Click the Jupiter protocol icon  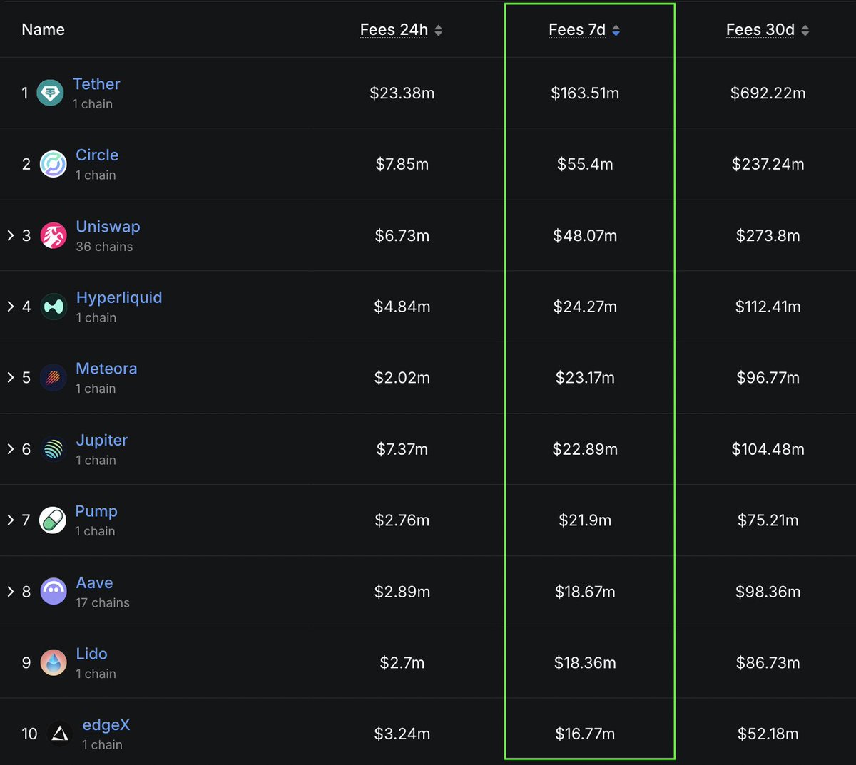point(53,449)
